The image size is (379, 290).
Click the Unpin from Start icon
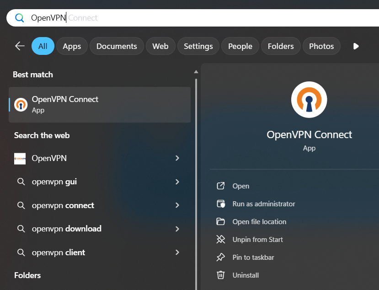220,239
